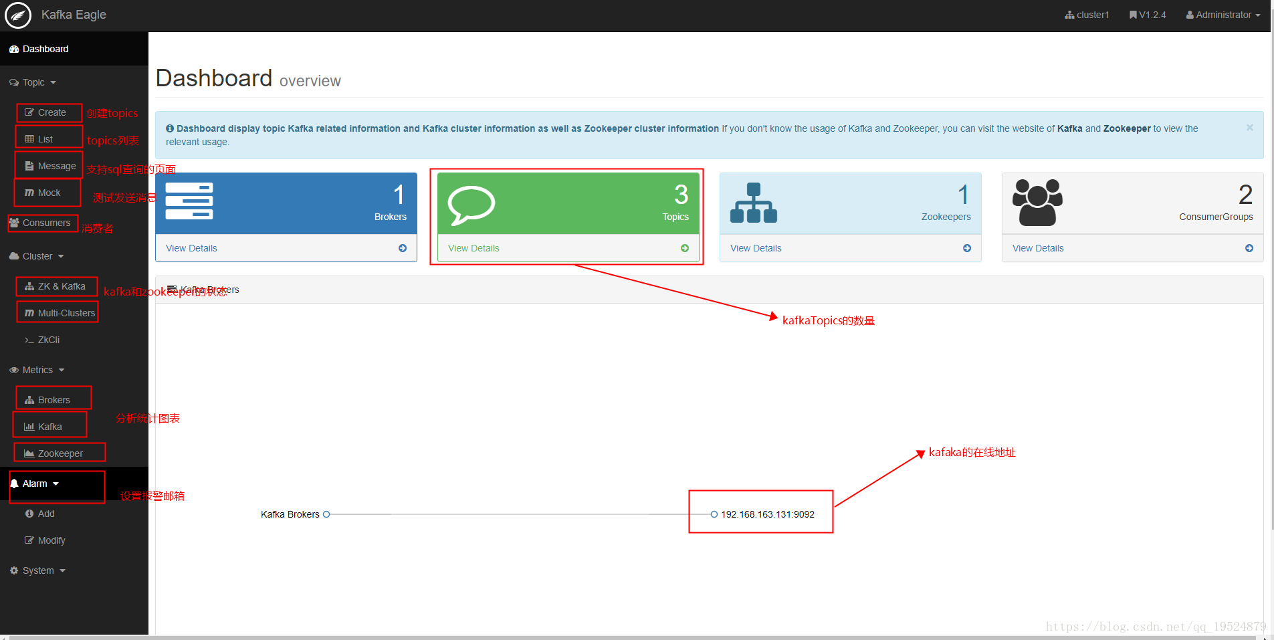Click the Kafka Eagle logo icon

tap(18, 15)
